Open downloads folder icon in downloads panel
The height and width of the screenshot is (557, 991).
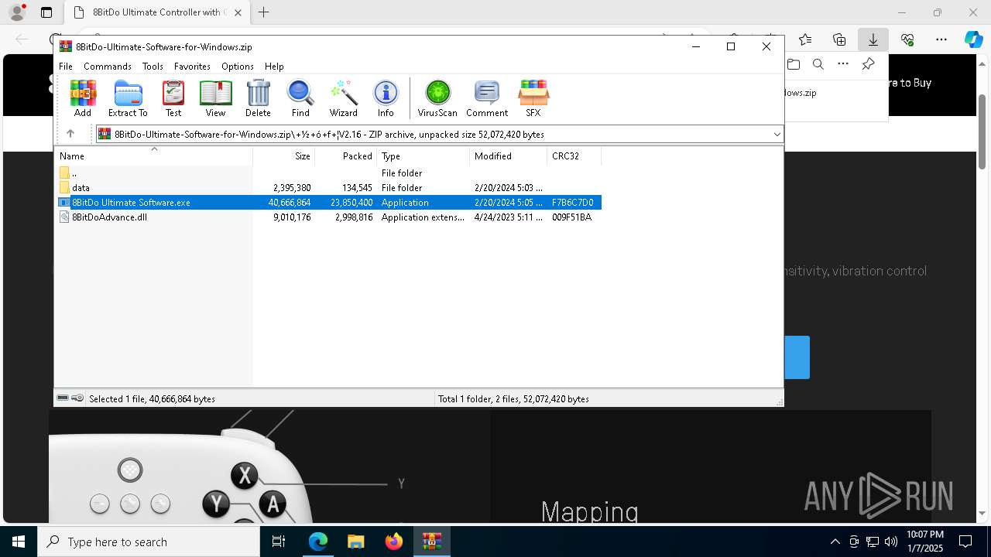[x=794, y=64]
